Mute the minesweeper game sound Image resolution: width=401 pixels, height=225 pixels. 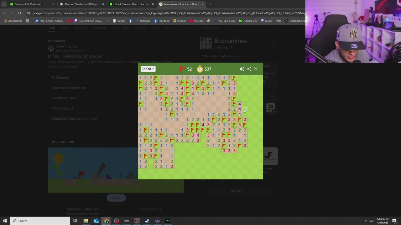coord(242,69)
